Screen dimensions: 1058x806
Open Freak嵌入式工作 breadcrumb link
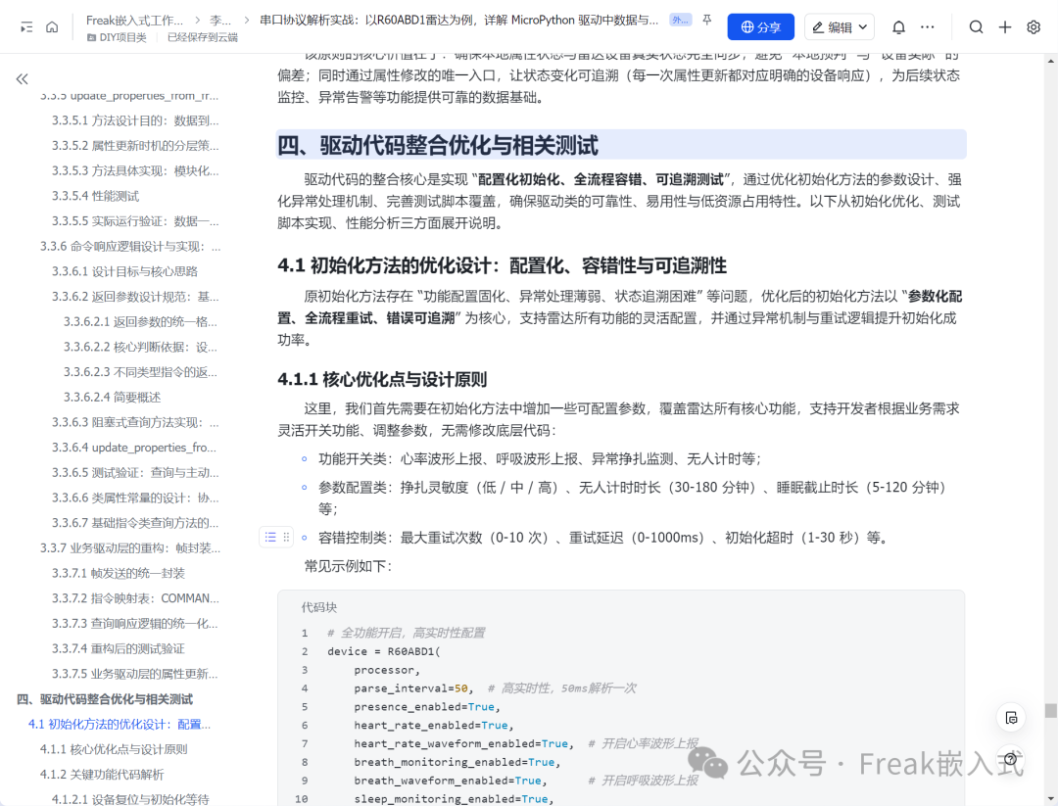coord(134,21)
